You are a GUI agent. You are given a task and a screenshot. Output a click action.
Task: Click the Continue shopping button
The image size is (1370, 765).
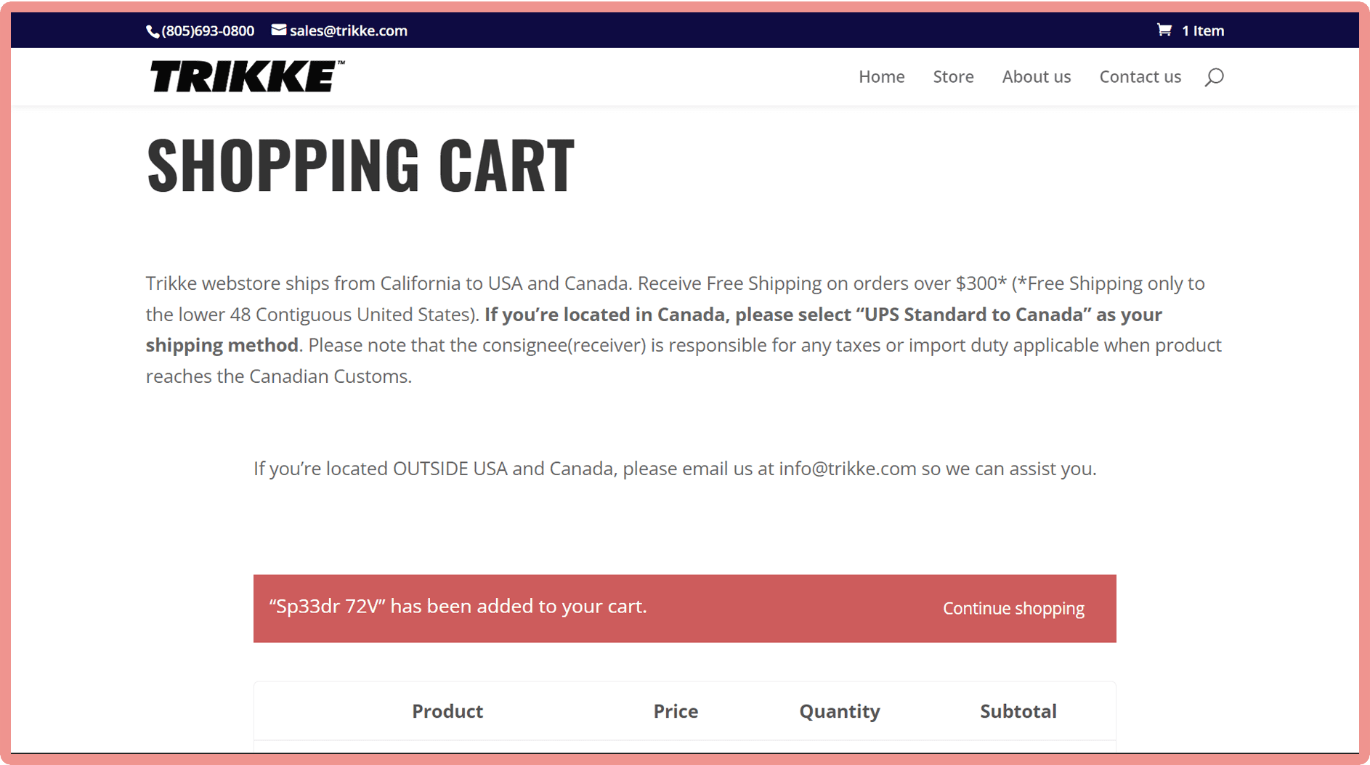[x=1013, y=609]
